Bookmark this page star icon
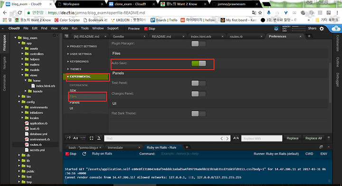 [x=260, y=13]
